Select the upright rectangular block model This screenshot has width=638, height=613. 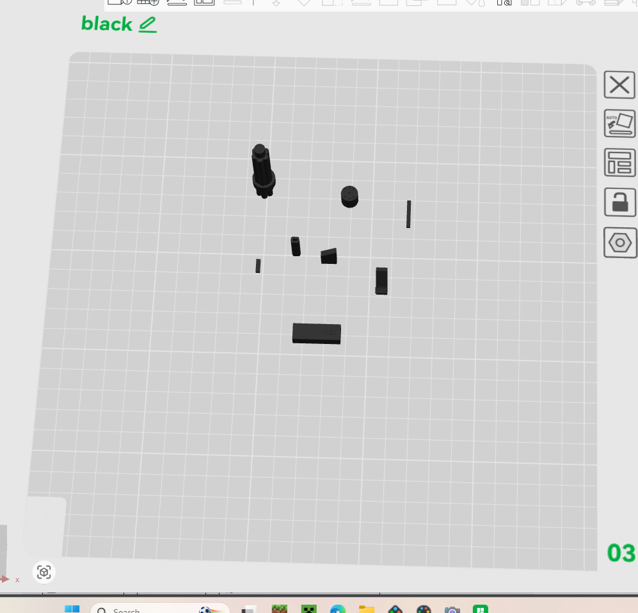(381, 281)
